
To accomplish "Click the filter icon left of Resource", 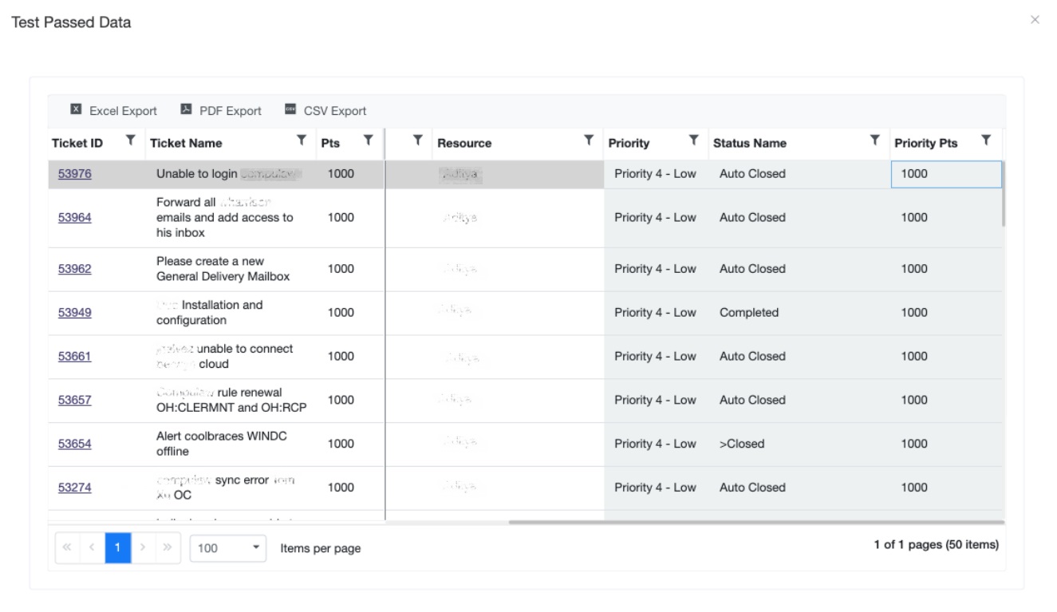I will (417, 141).
